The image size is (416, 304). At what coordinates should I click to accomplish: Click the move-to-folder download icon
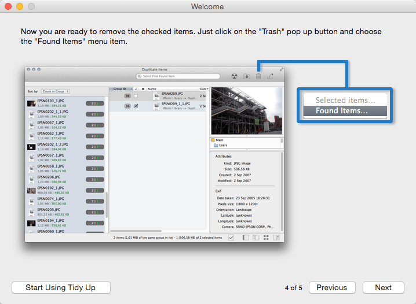246,76
